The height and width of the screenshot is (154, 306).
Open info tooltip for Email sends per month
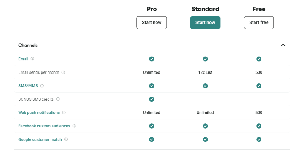click(x=63, y=72)
